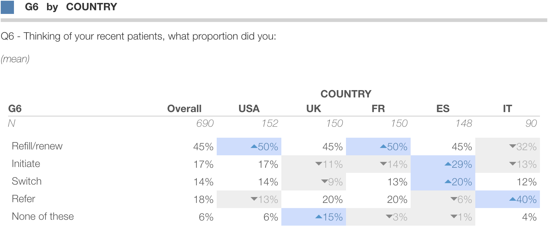548x241 pixels.
Task: Click the G6 table row header
Action: [15, 109]
